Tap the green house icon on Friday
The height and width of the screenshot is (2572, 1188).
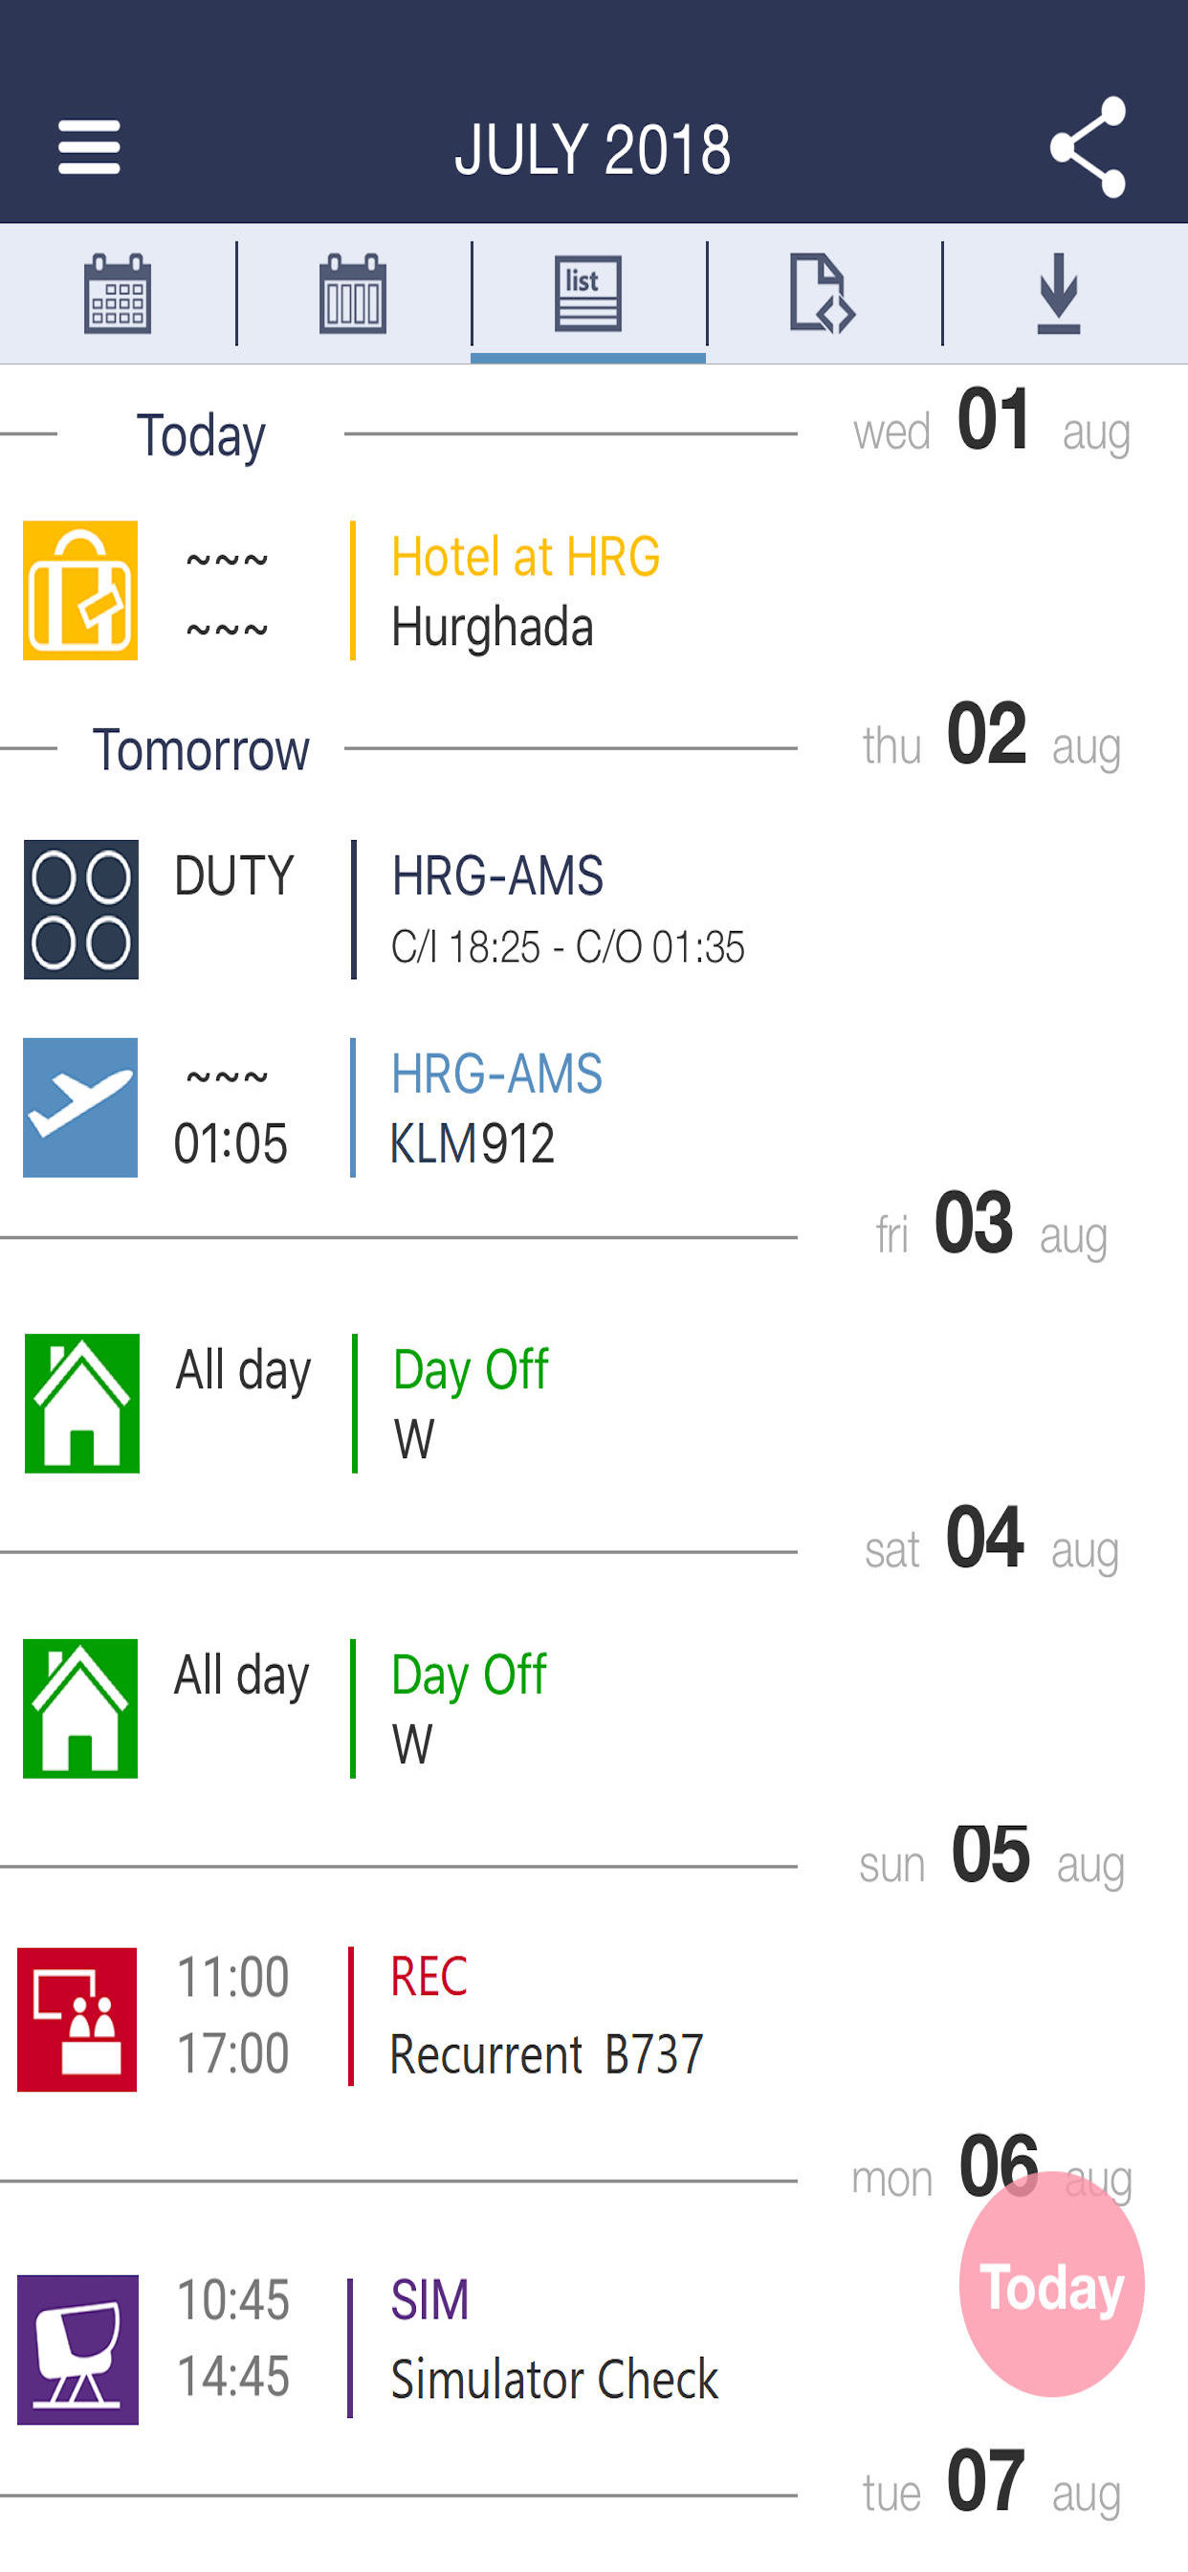pos(82,1403)
